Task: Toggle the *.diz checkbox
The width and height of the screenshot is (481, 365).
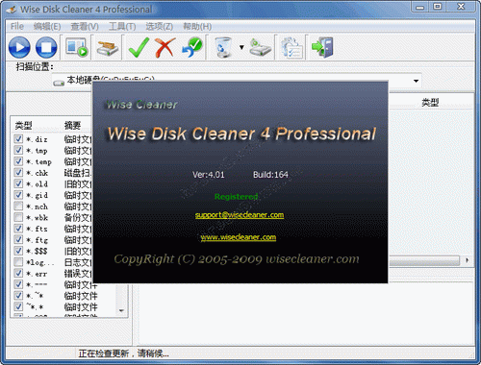Action: (x=18, y=138)
